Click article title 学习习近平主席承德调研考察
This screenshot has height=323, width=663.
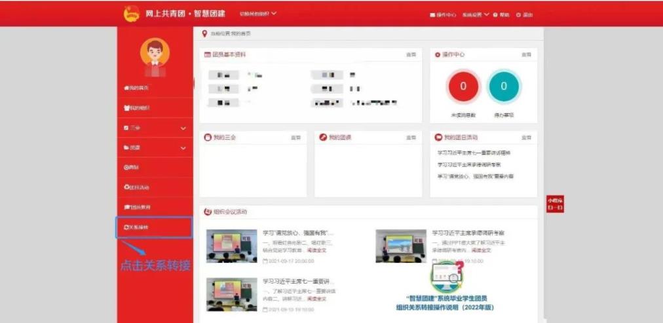468,233
